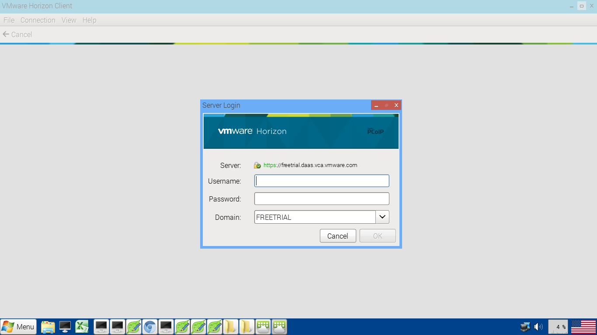Click the speaker volume tray icon
The image size is (597, 335).
pyautogui.click(x=538, y=327)
